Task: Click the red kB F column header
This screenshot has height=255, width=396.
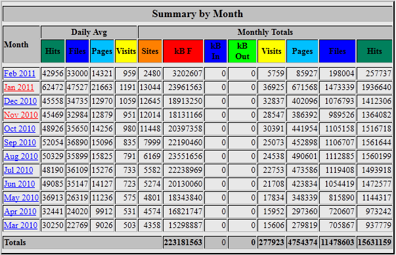Action: click(x=183, y=51)
